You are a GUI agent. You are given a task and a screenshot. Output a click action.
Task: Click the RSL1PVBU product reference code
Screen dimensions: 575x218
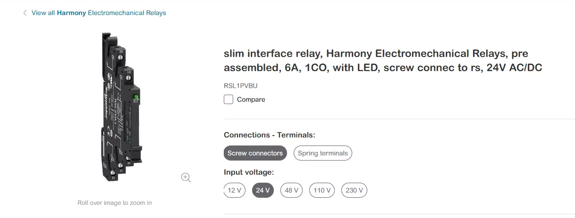pyautogui.click(x=240, y=86)
